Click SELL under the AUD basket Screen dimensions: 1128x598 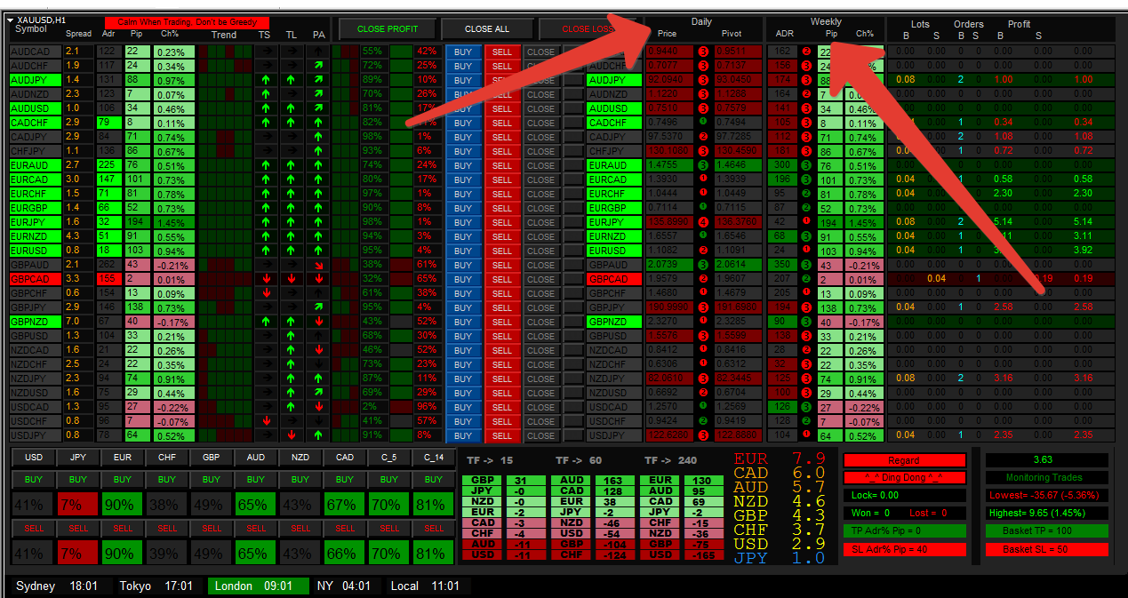click(x=256, y=528)
